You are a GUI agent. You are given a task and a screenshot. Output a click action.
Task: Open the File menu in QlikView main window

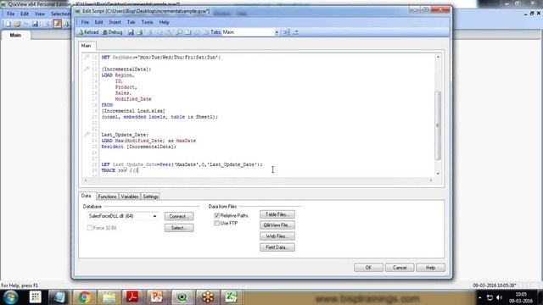pyautogui.click(x=11, y=14)
